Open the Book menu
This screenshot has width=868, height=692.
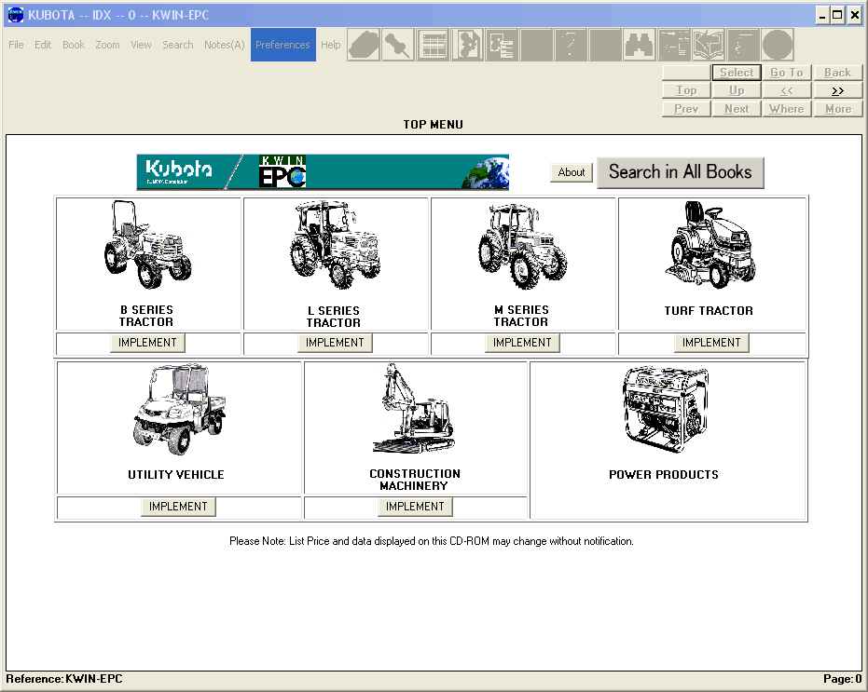pyautogui.click(x=74, y=45)
